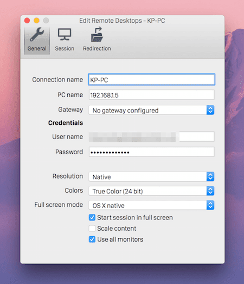Open the Colors dropdown
244x284 pixels.
pyautogui.click(x=151, y=191)
